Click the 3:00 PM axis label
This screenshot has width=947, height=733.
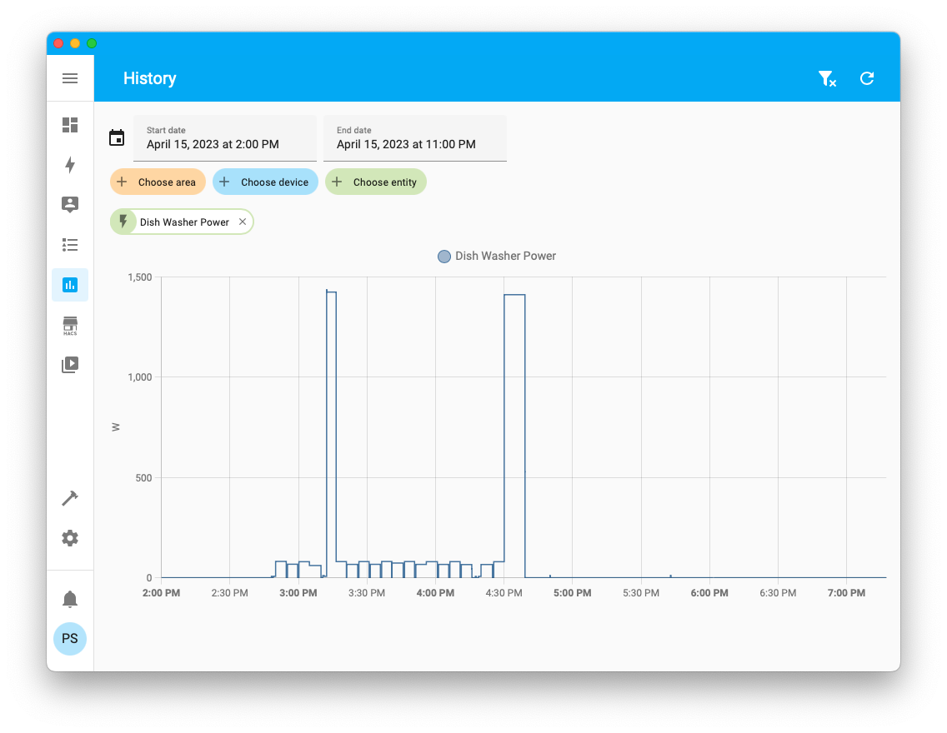[x=298, y=593]
